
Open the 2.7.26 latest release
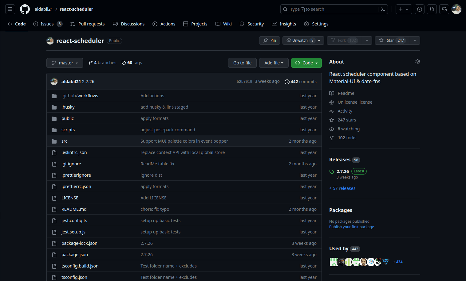[343, 171]
